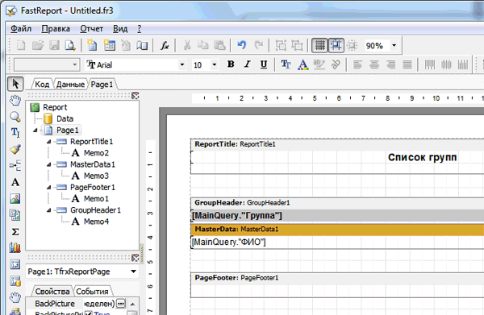This screenshot has height=315, width=484.
Task: Click the Text rotation icon
Action: [x=336, y=64]
